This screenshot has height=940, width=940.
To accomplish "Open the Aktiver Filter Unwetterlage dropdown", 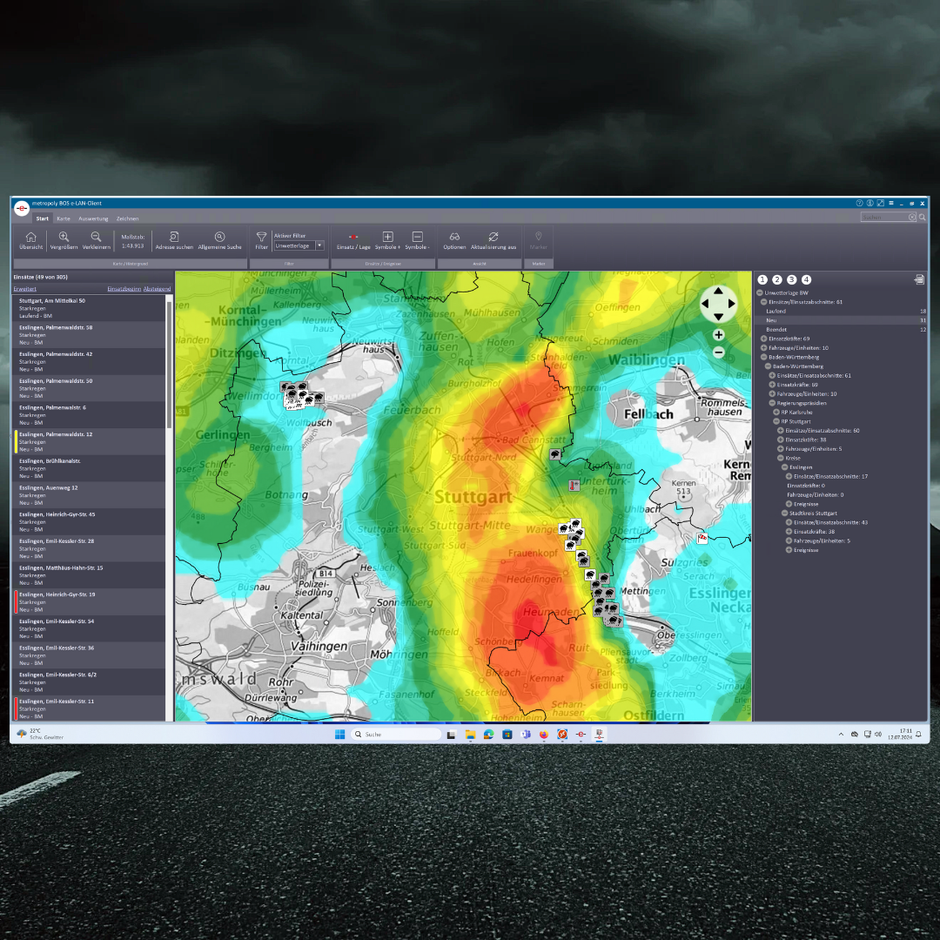I will pyautogui.click(x=319, y=245).
